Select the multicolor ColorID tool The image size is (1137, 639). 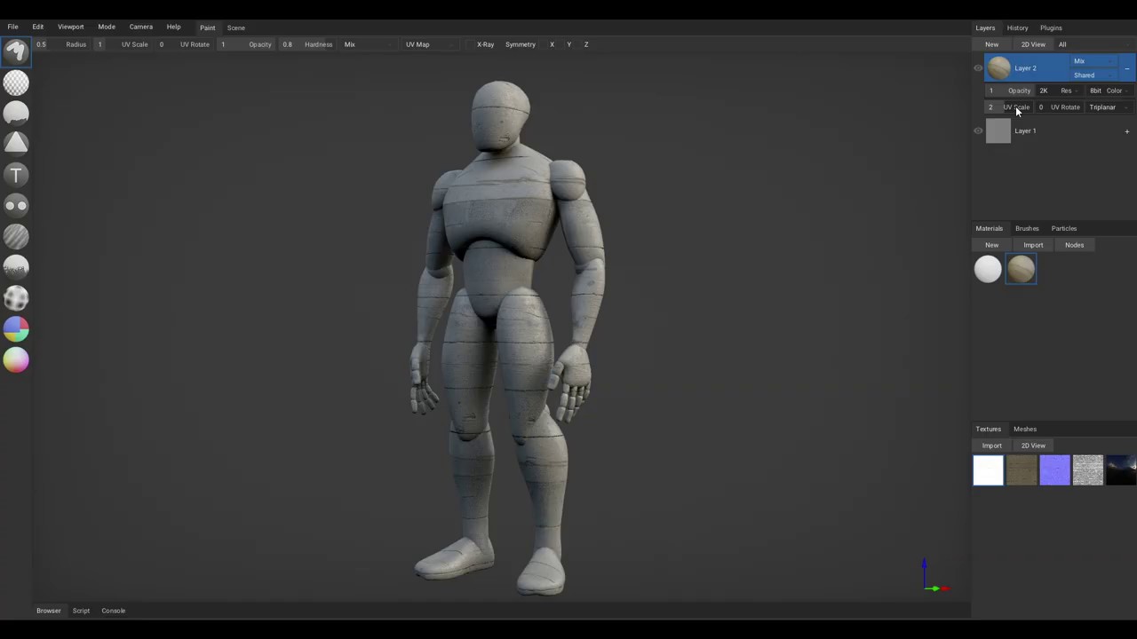point(16,329)
